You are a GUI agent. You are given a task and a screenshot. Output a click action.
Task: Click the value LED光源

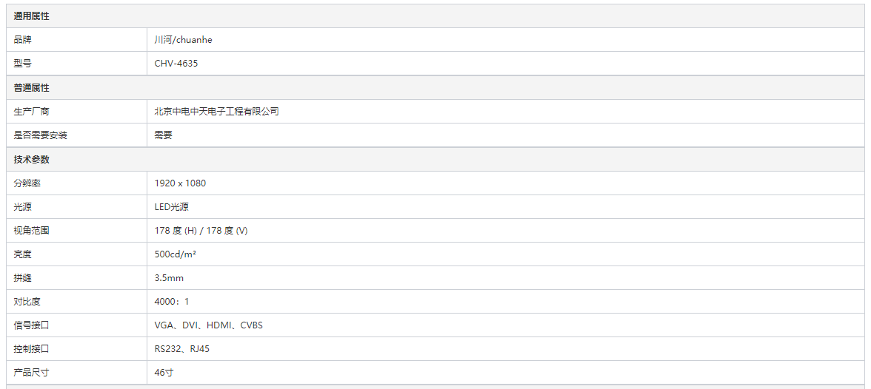tap(172, 206)
